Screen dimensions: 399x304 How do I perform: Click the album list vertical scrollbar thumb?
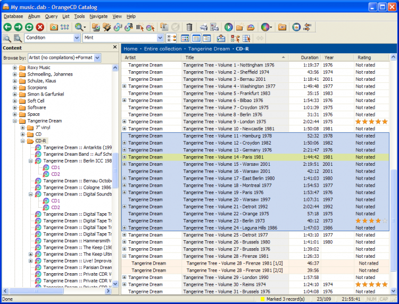point(393,221)
